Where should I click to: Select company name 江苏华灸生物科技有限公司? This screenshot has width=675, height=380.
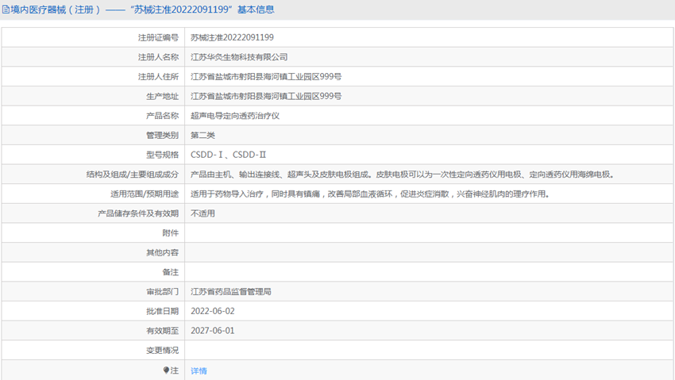click(239, 57)
